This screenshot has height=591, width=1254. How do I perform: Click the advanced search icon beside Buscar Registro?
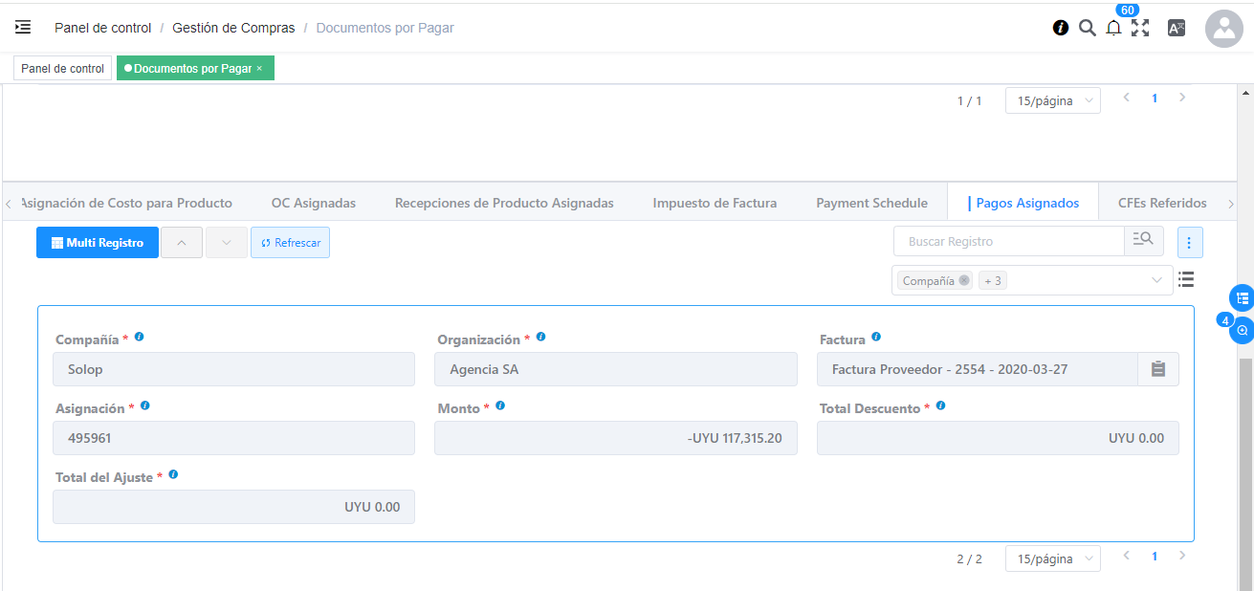tap(1143, 241)
